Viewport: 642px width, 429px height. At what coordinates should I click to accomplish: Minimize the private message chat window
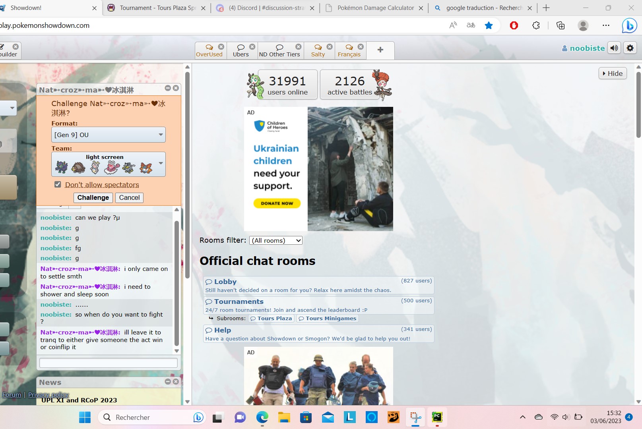[168, 88]
